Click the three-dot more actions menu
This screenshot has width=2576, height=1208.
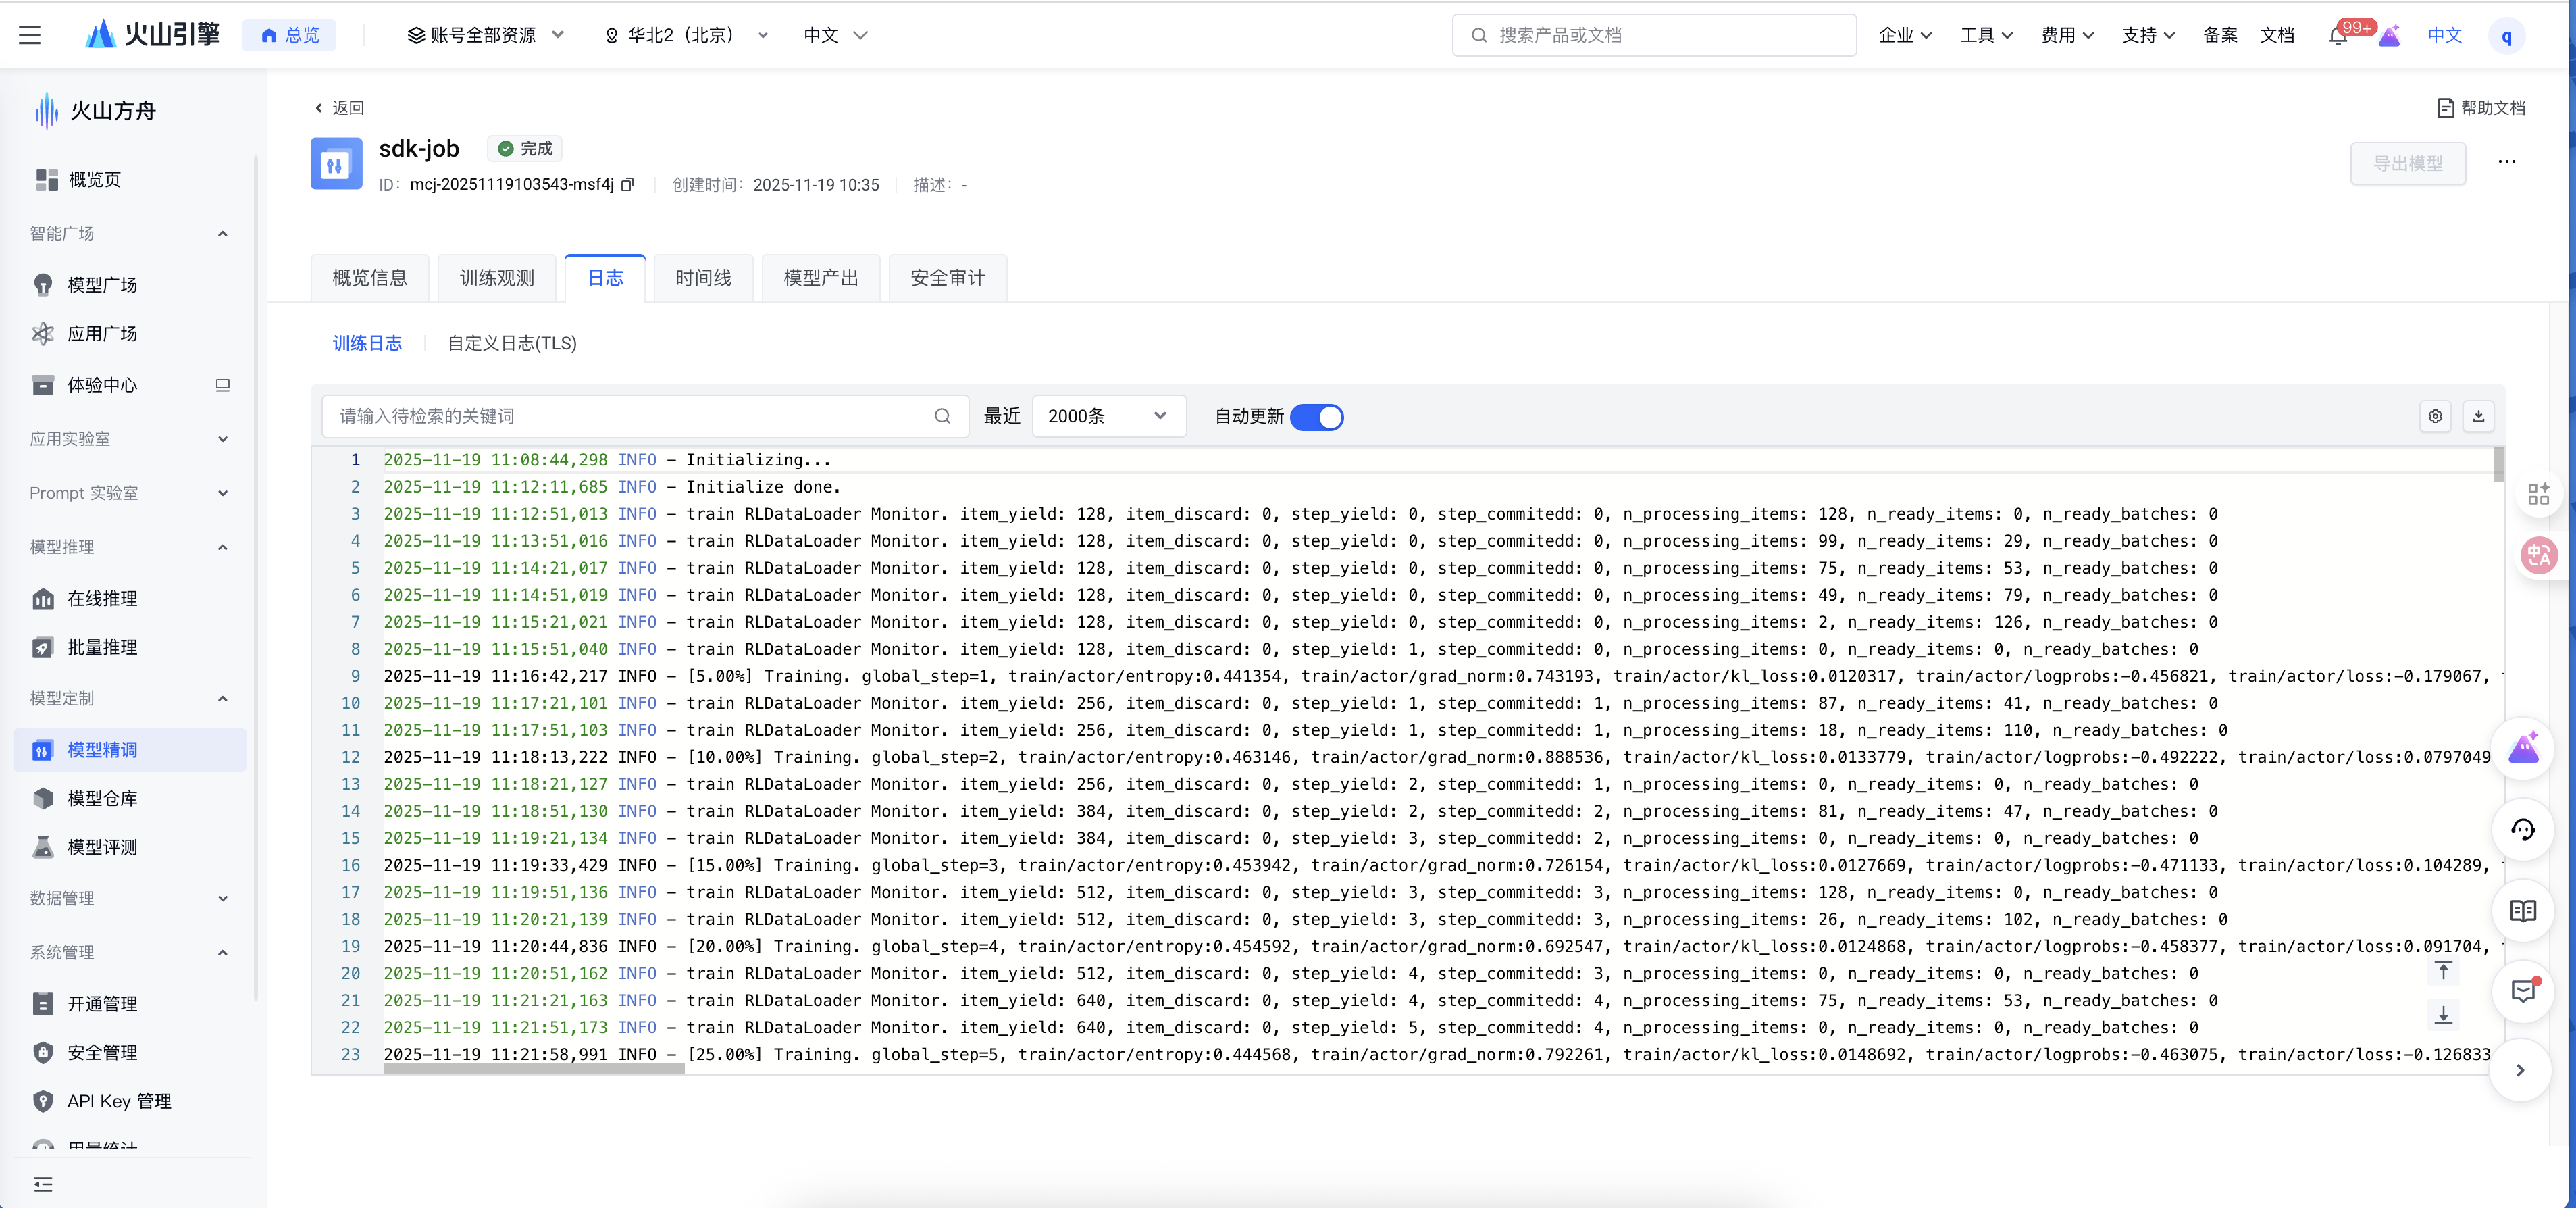(x=2506, y=162)
